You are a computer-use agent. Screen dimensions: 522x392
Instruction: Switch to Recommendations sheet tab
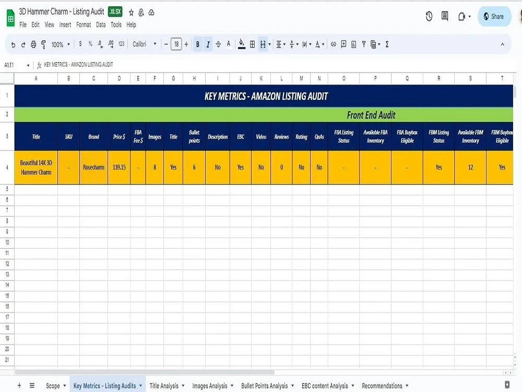click(x=382, y=386)
